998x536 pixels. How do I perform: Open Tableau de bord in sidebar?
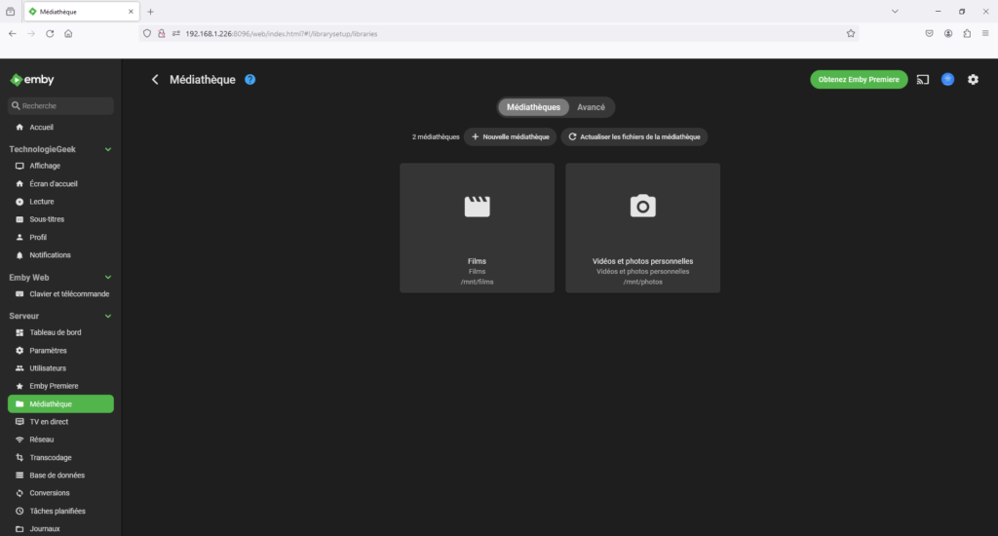pyautogui.click(x=55, y=332)
